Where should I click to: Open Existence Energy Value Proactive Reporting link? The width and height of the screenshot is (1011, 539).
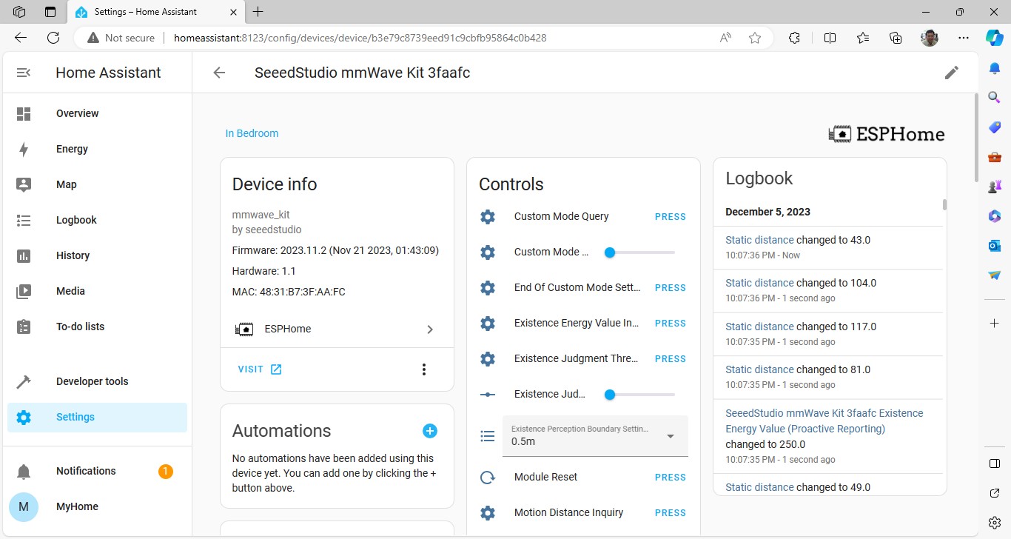pyautogui.click(x=824, y=421)
